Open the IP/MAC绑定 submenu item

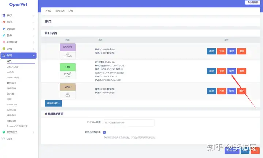tap(13, 78)
